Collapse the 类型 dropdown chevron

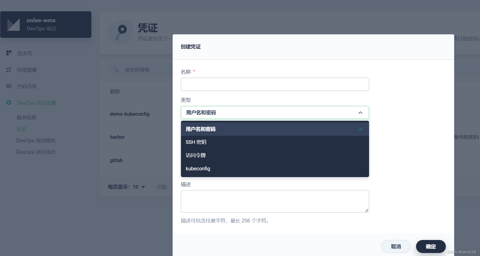point(360,112)
